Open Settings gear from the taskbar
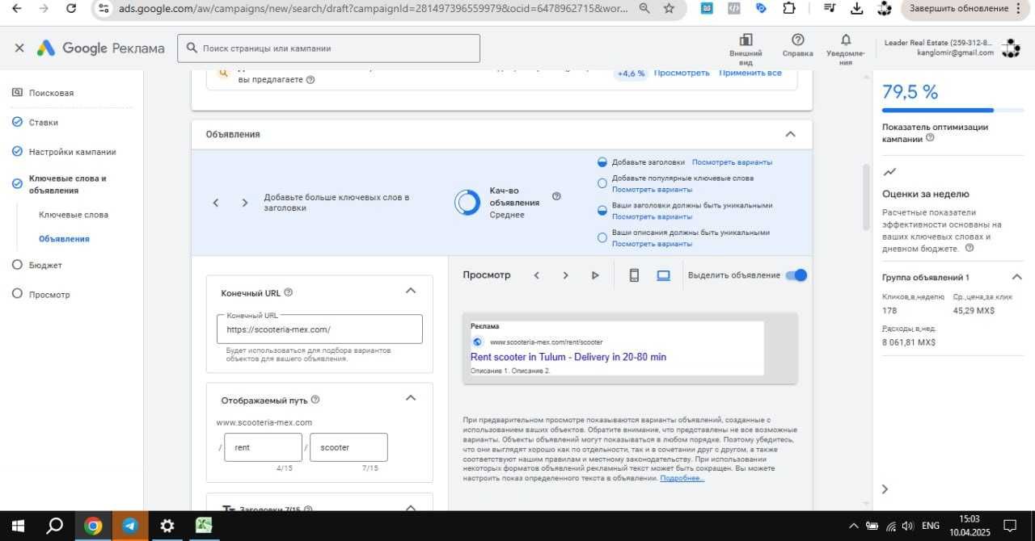Screen dimensions: 1035x541 click(x=167, y=526)
